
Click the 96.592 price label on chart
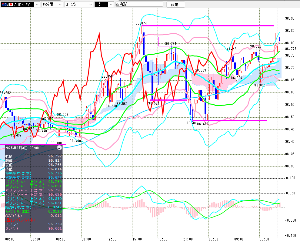5,93
